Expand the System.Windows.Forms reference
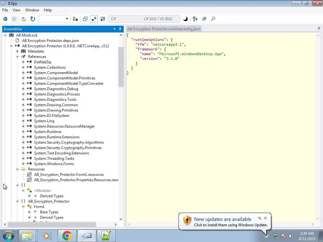This screenshot has width=323, height=242. [x=23, y=164]
